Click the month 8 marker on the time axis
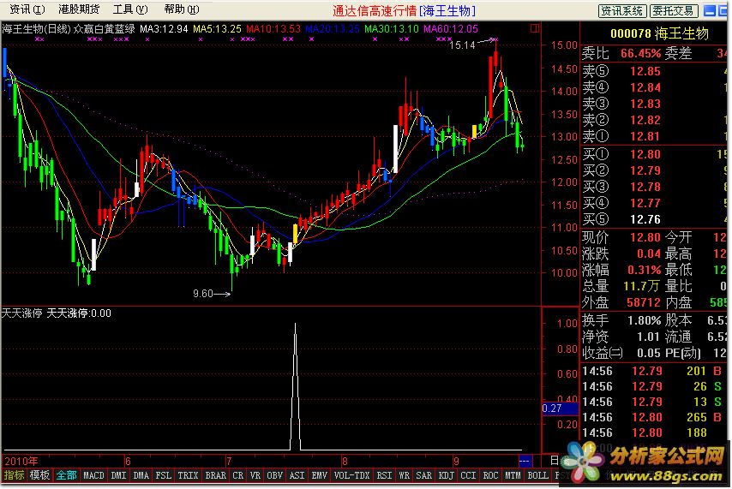 point(345,461)
